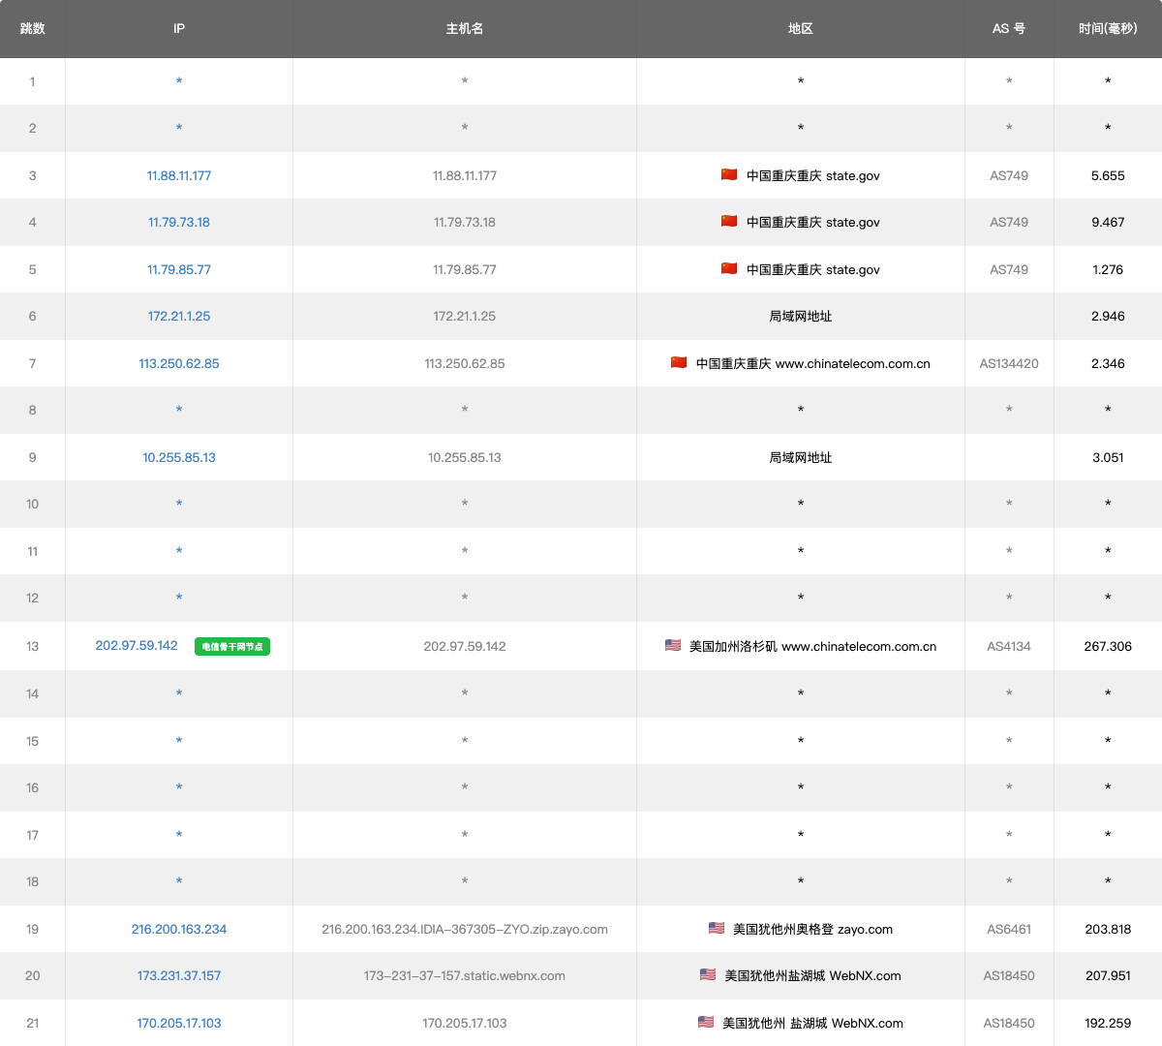
Task: Open backbone IP link 202.97.59.142
Action: click(x=137, y=645)
